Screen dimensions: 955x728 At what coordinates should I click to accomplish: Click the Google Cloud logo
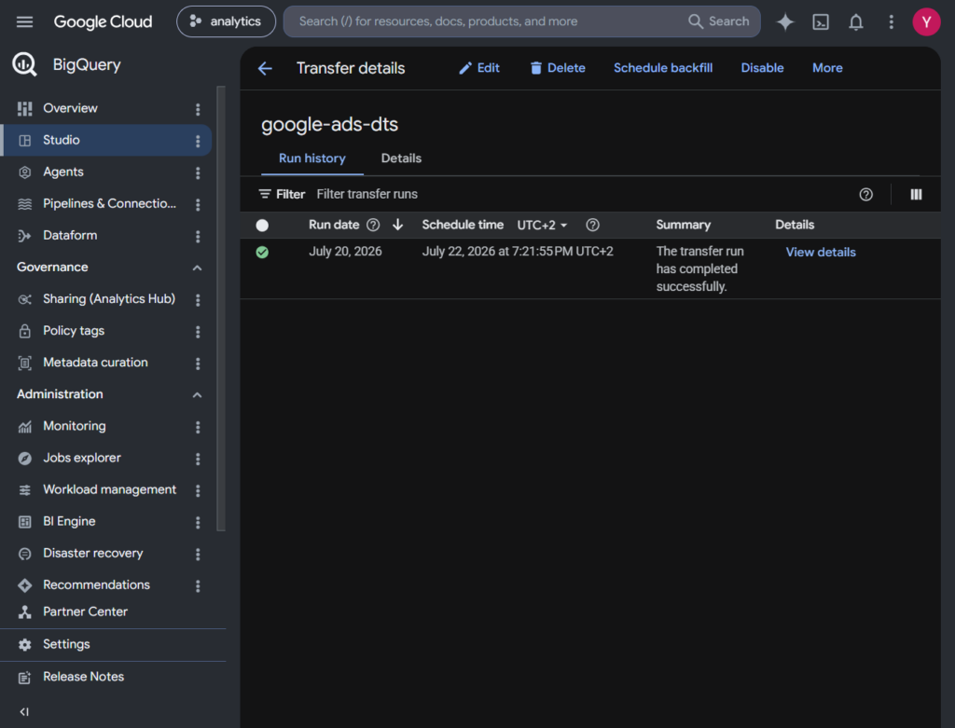[103, 22]
